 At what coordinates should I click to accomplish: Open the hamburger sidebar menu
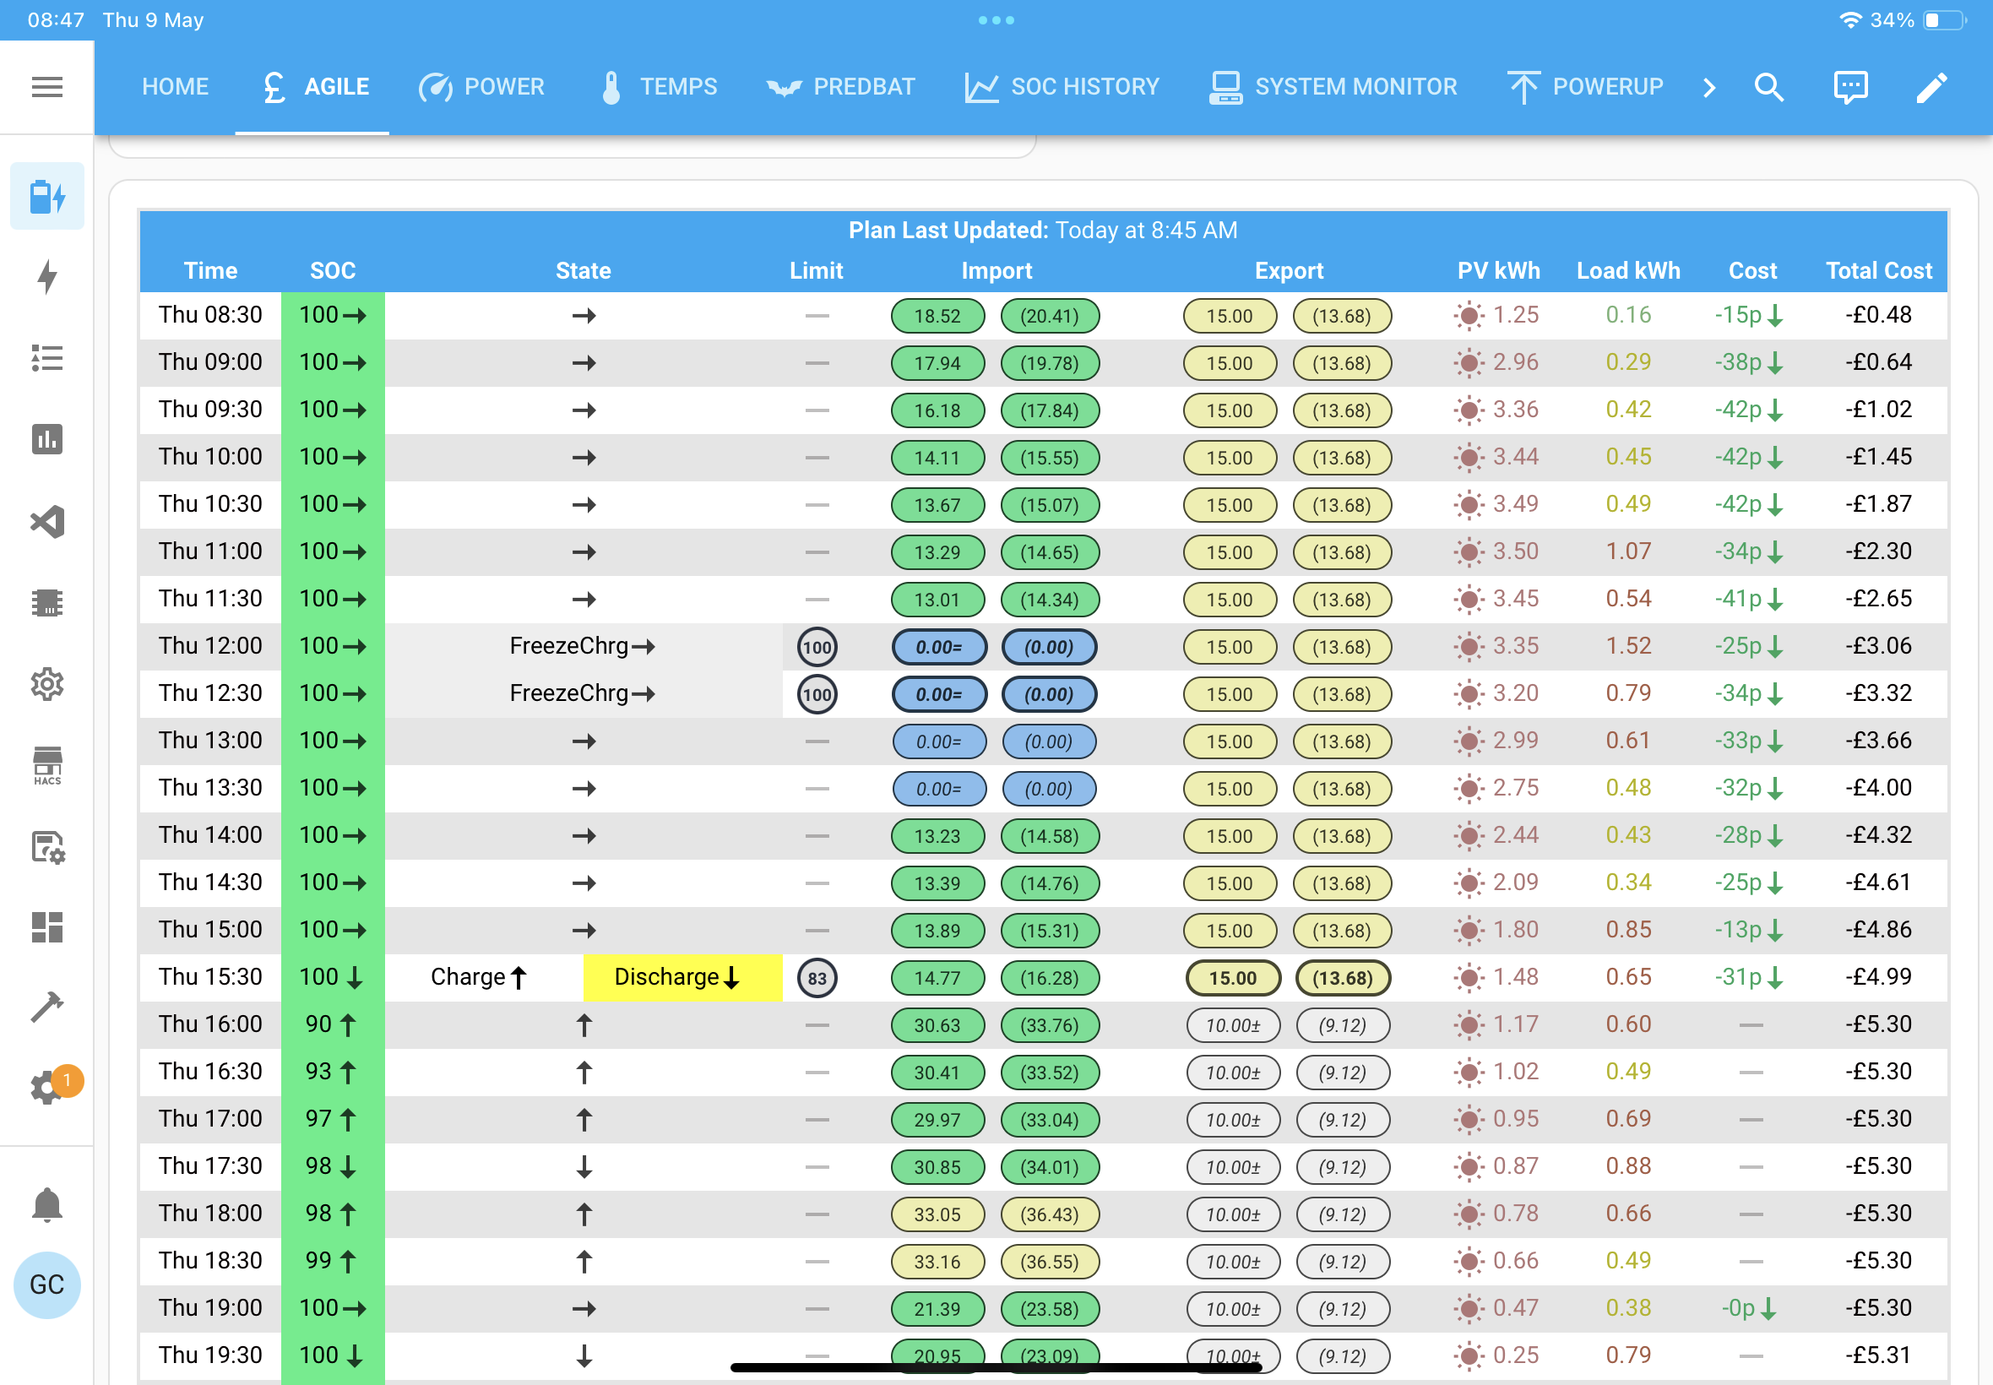[46, 87]
